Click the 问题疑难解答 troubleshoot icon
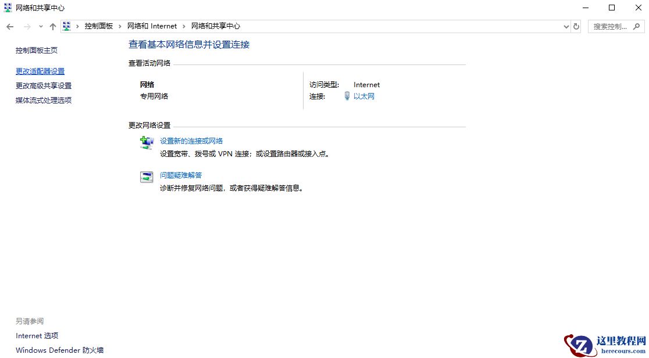The image size is (649, 358). point(146,176)
